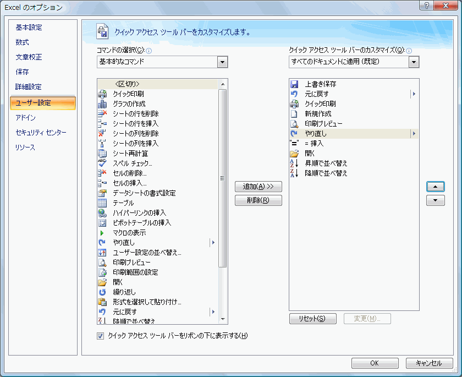Select 印刷プレビュー entry in right list
The width and height of the screenshot is (462, 377).
pos(354,124)
